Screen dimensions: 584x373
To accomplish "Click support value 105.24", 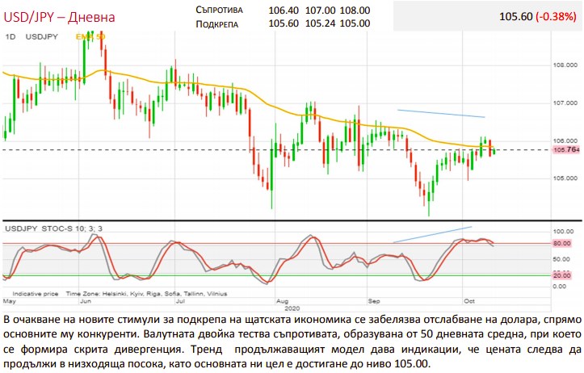I will pyautogui.click(x=321, y=23).
